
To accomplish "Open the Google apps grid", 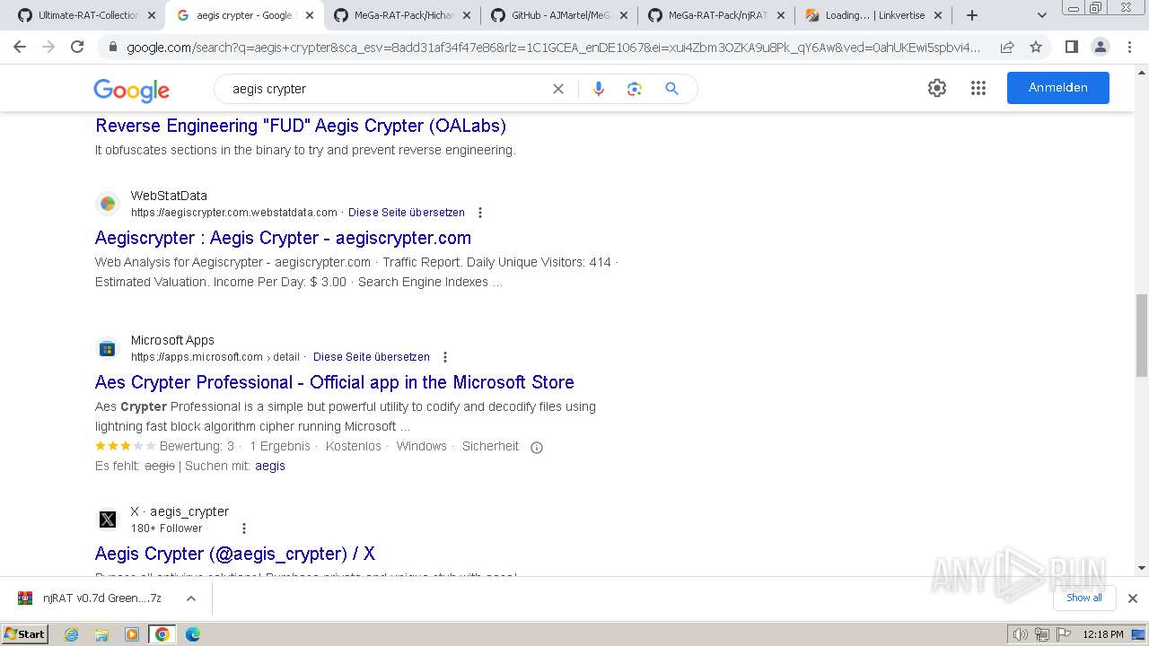I will point(978,88).
